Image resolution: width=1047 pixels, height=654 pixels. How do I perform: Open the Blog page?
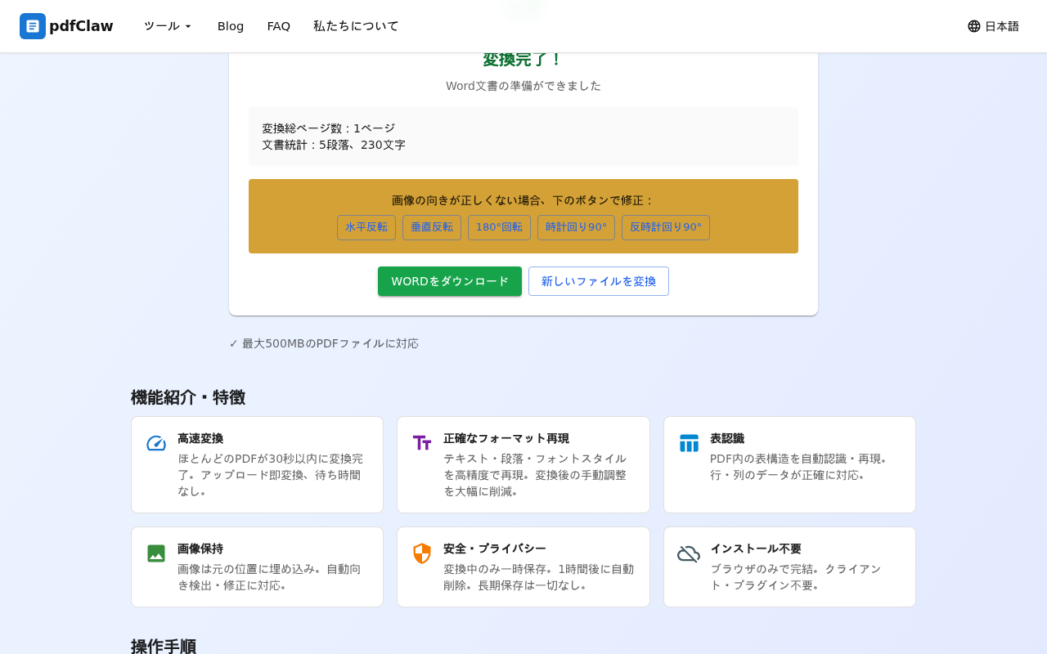231,25
